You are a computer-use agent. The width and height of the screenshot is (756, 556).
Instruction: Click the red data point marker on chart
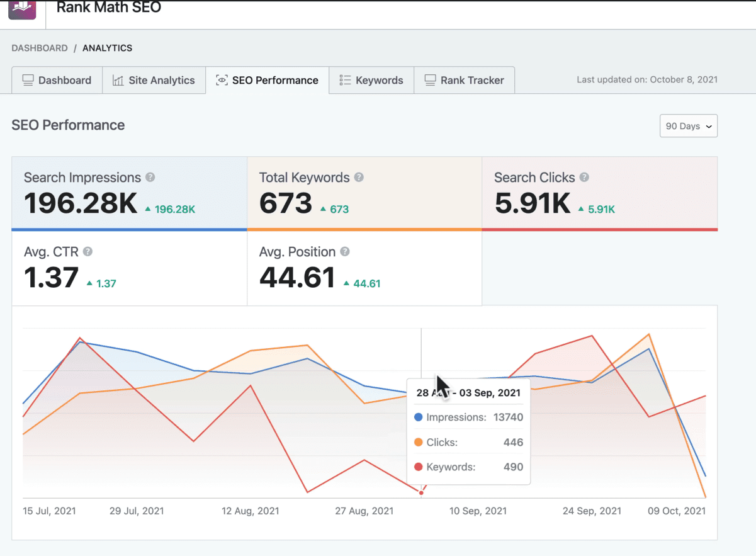(x=421, y=492)
